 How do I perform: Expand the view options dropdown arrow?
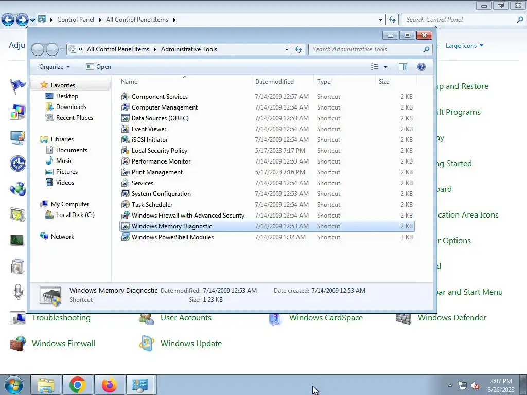click(x=385, y=67)
